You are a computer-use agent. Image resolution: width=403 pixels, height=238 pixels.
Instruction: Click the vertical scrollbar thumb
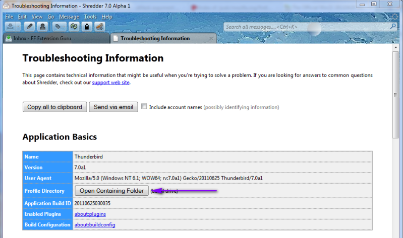tap(395, 95)
